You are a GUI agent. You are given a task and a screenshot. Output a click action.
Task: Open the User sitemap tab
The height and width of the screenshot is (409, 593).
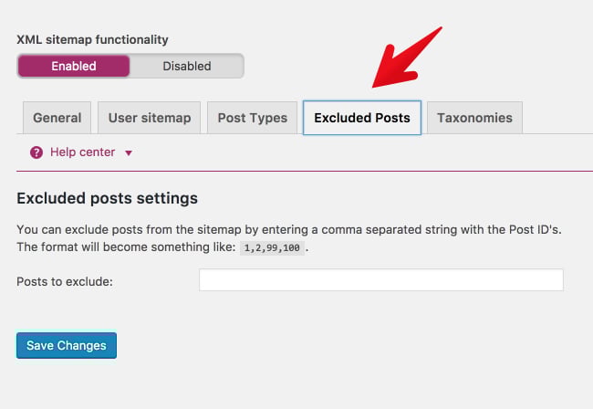[150, 118]
